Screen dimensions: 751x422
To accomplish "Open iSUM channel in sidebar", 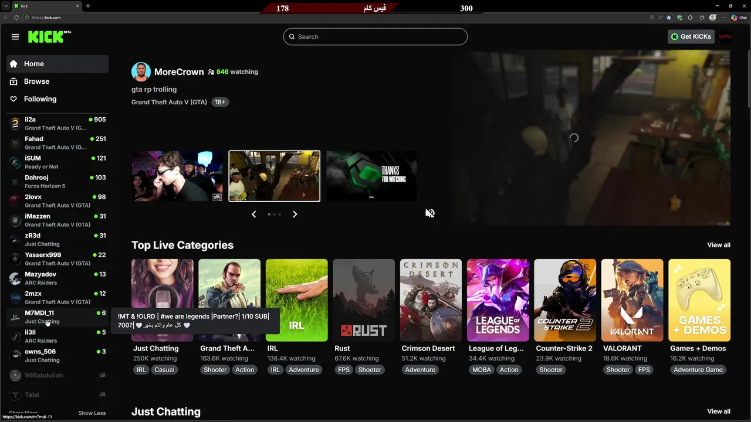I will (x=57, y=162).
